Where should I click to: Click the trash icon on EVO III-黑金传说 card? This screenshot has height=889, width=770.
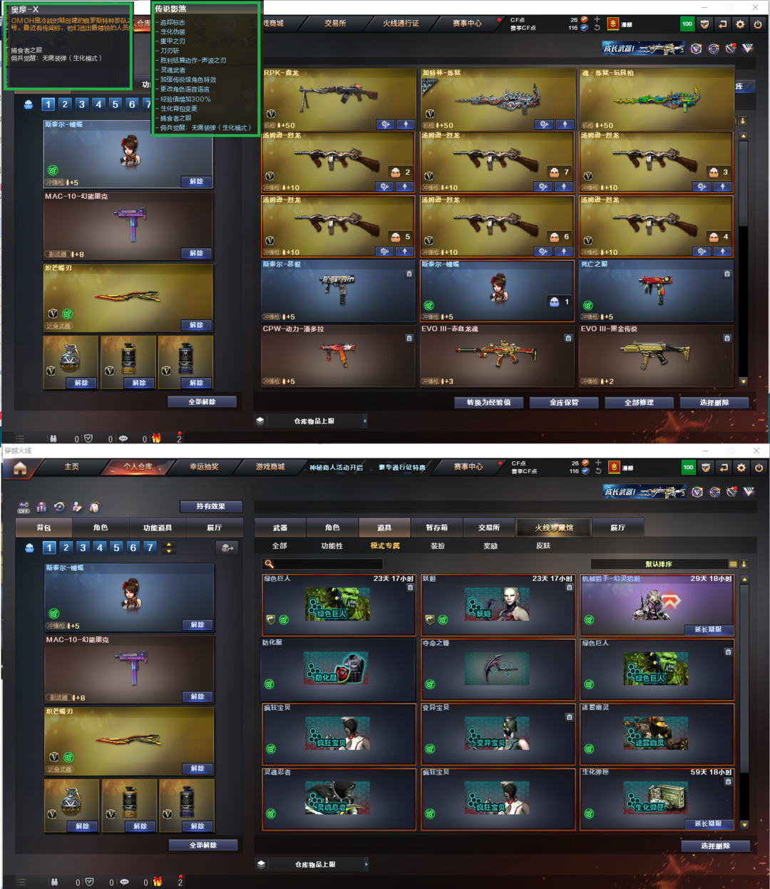pos(727,339)
